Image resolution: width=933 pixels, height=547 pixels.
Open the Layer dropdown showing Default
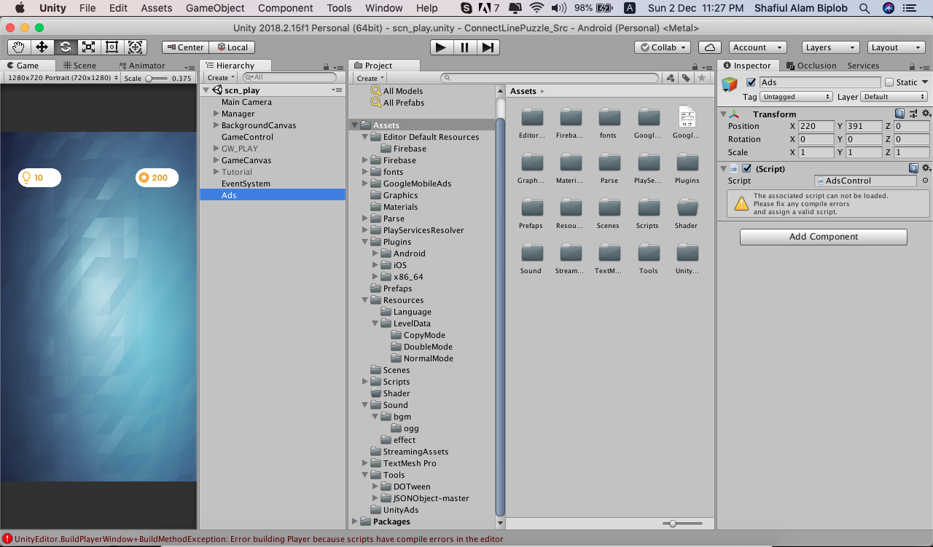click(x=893, y=95)
